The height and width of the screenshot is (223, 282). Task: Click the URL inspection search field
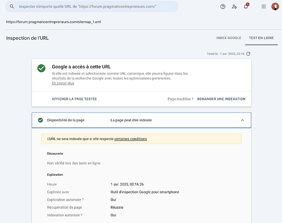click(x=92, y=7)
